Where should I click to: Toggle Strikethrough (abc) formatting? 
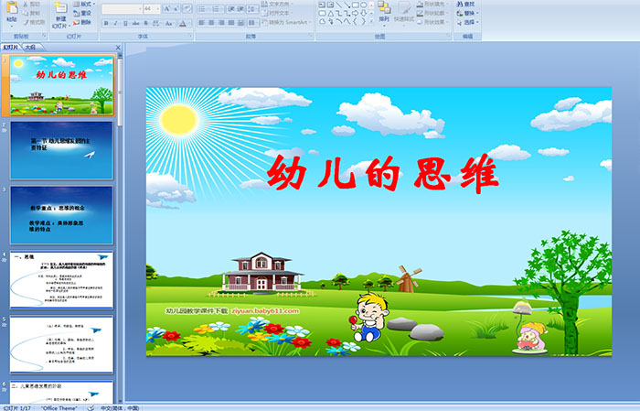click(135, 23)
